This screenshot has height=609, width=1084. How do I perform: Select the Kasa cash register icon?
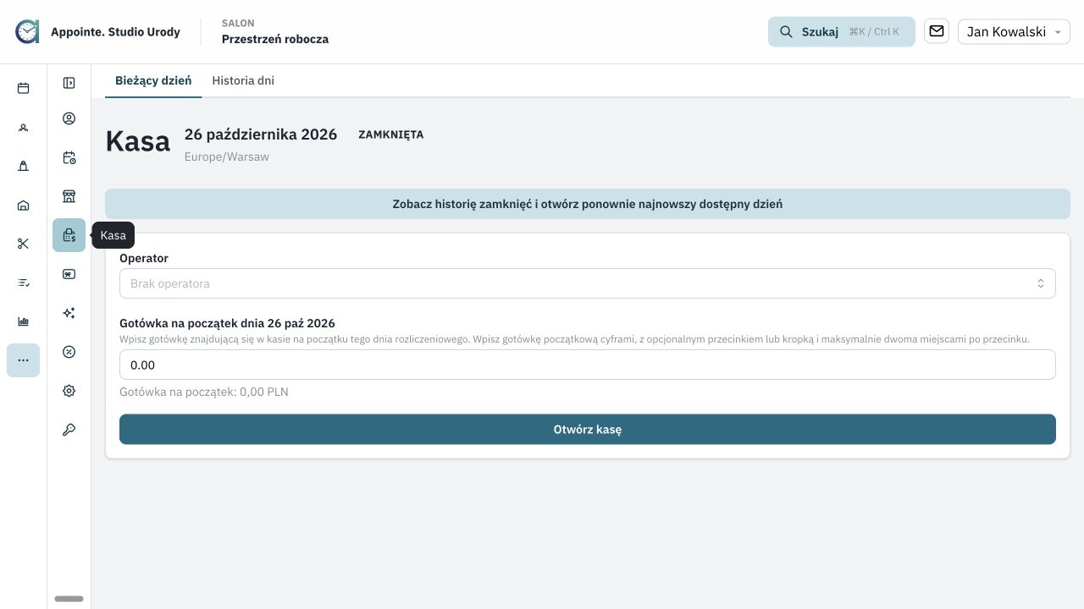point(69,235)
